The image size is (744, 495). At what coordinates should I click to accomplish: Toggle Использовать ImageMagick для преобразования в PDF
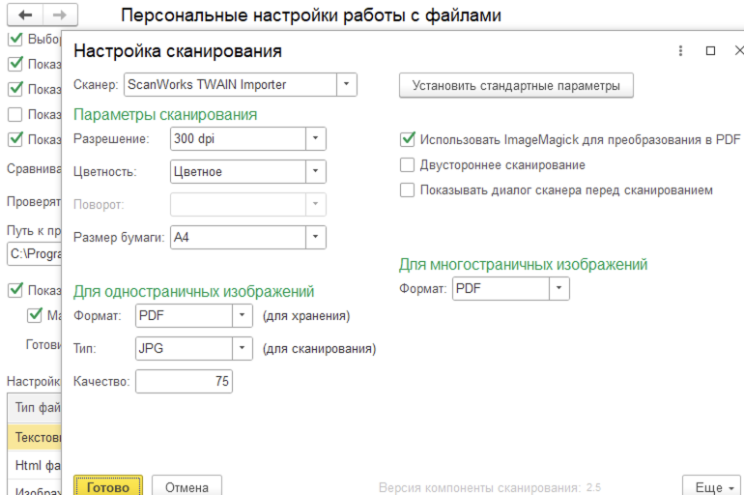(408, 139)
